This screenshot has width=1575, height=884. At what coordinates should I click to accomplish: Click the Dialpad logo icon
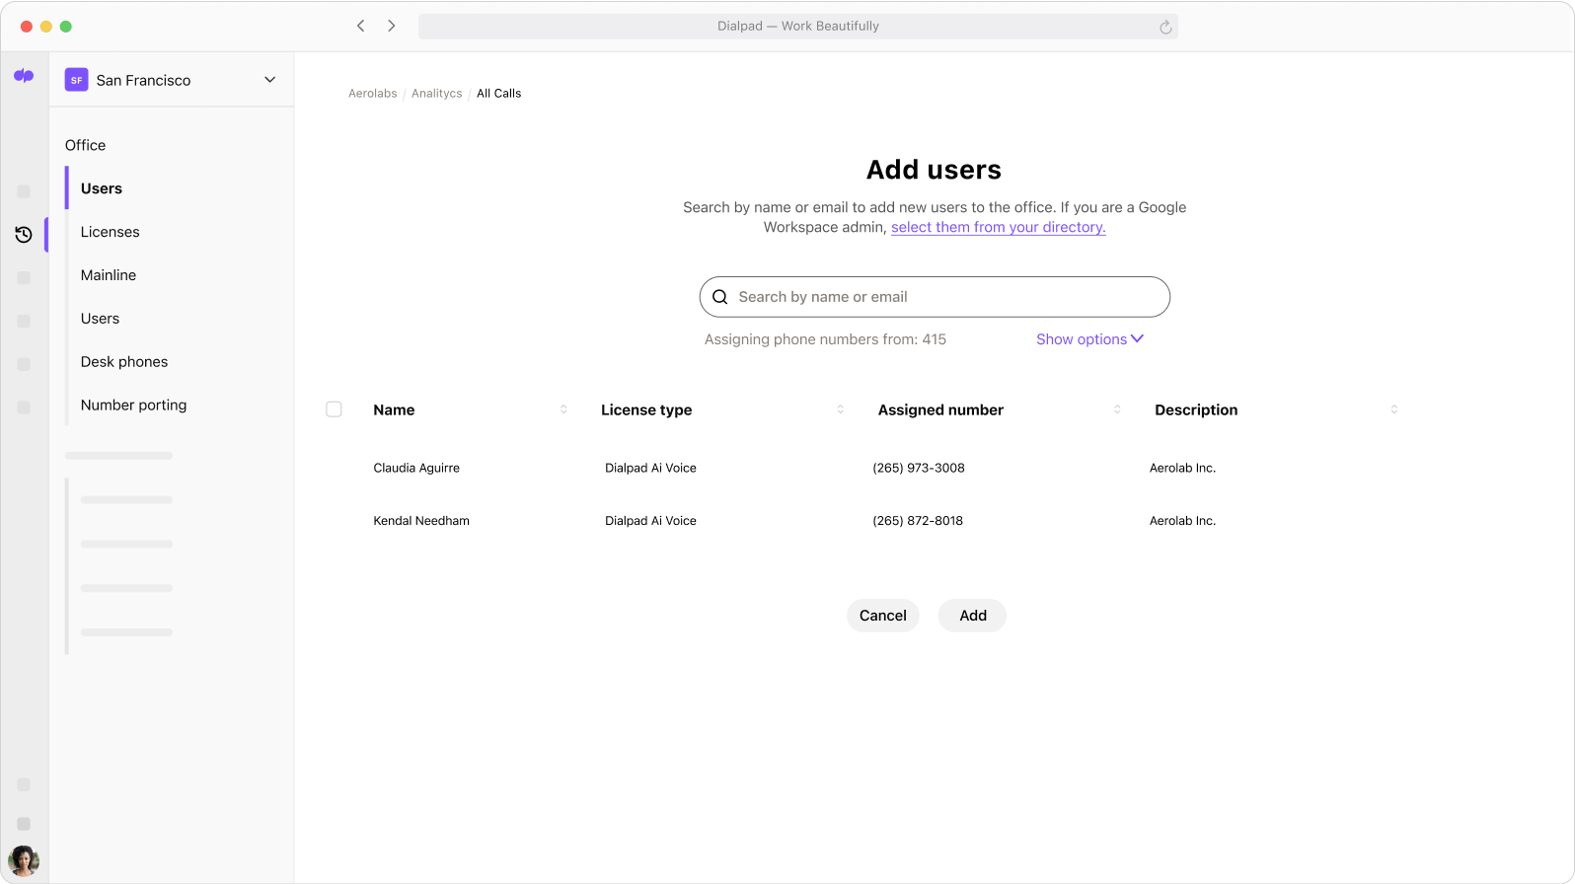24,76
